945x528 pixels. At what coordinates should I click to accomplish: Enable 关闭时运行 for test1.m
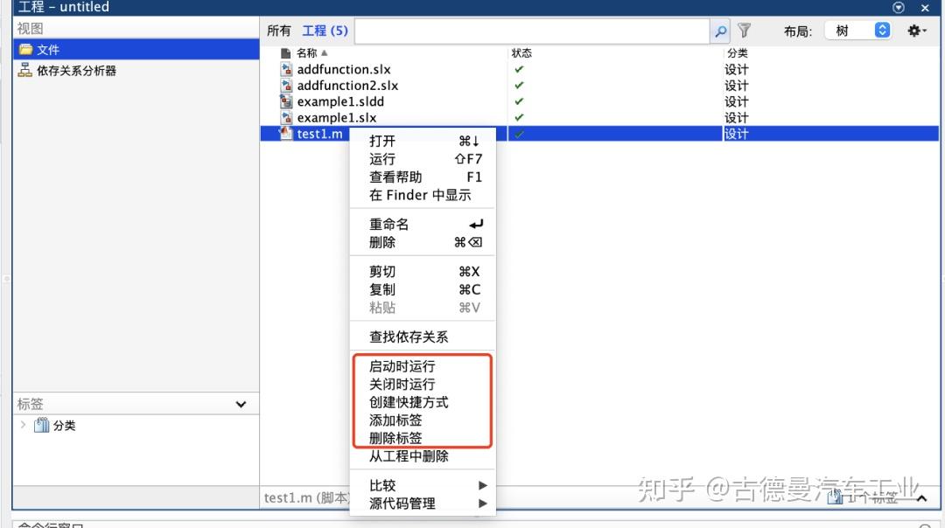pos(402,385)
